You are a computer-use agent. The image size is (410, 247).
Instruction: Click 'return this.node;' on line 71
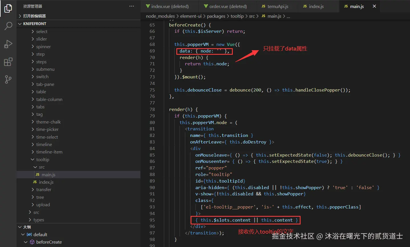[x=207, y=64]
